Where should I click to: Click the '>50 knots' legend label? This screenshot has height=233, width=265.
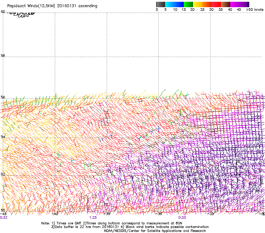point(255,10)
